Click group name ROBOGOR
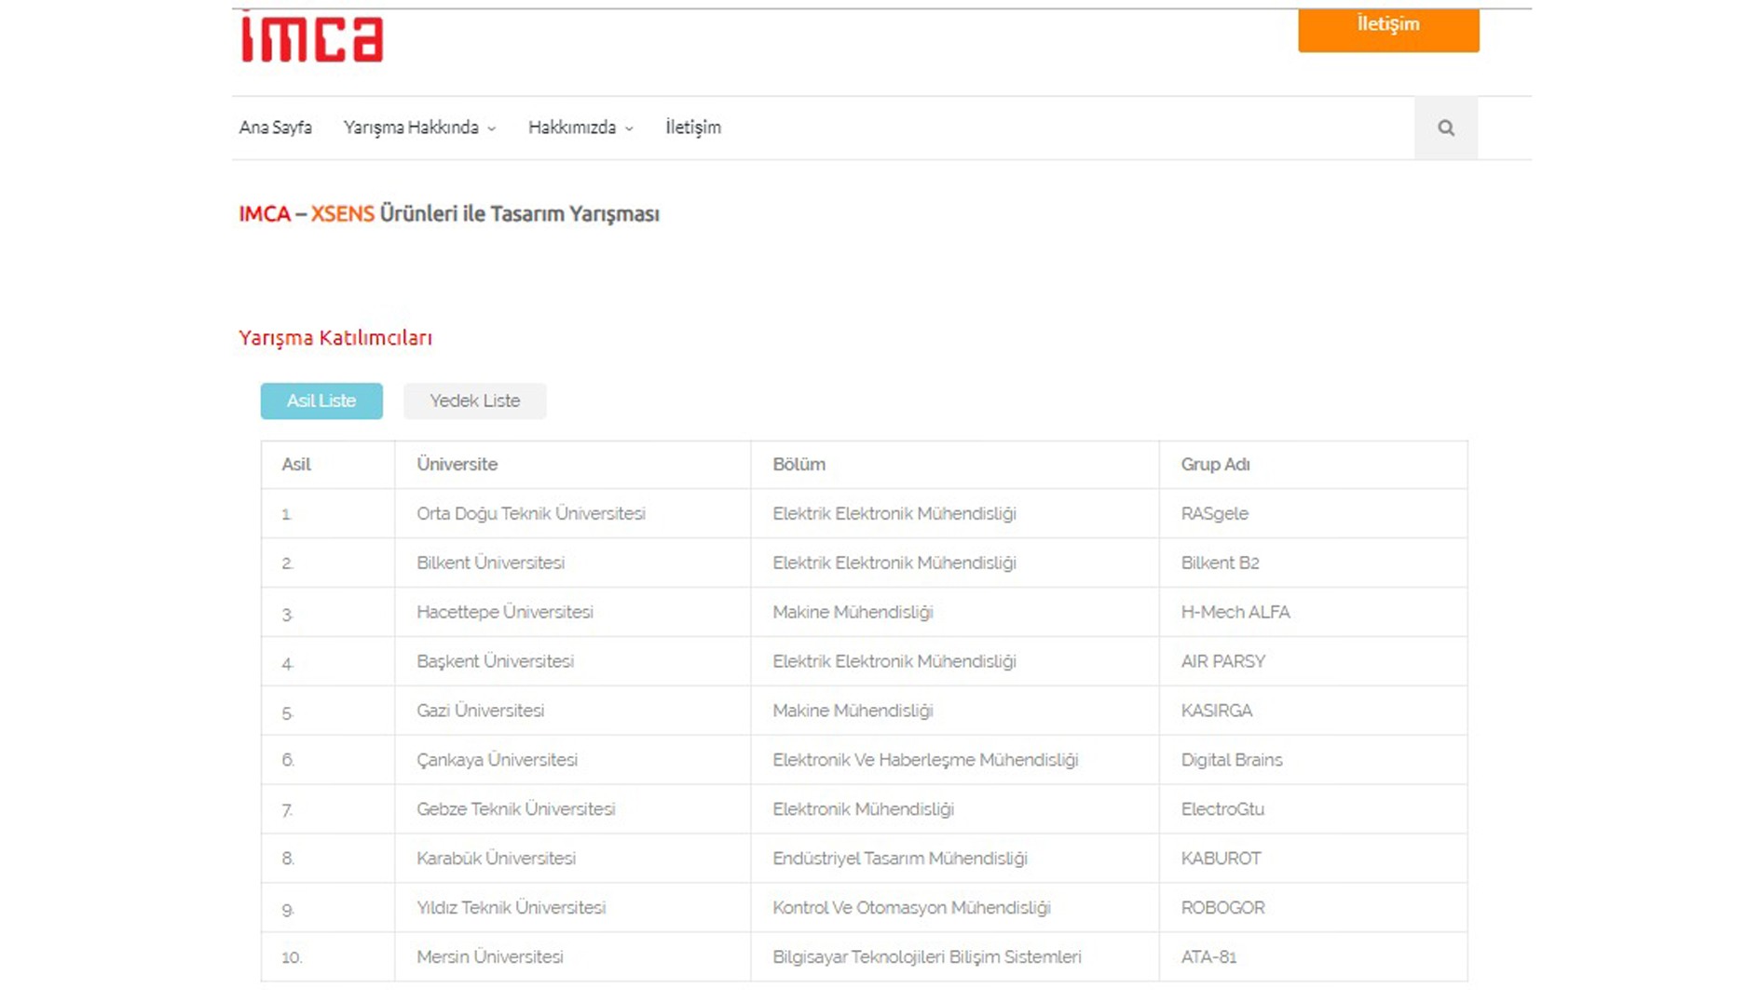The image size is (1761, 990). 1222,908
